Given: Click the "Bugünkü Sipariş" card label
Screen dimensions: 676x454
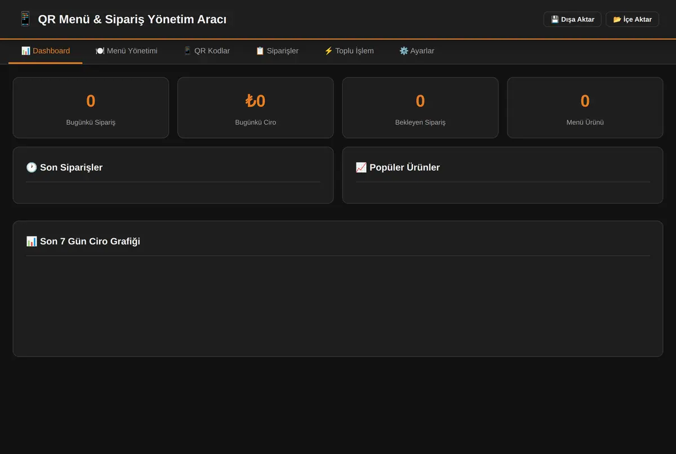Looking at the screenshot, I should pyautogui.click(x=91, y=122).
